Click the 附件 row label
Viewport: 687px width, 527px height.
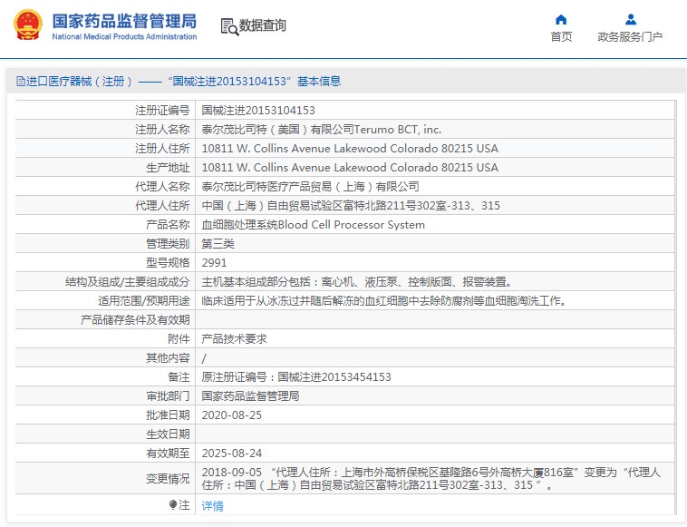tap(179, 339)
